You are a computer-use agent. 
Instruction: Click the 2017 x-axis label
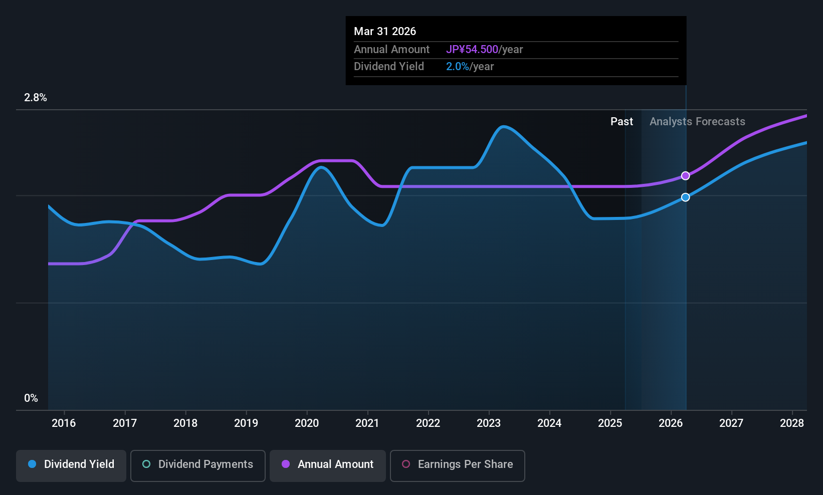tap(125, 423)
